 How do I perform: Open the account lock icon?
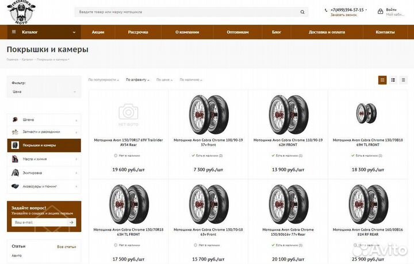(x=380, y=11)
